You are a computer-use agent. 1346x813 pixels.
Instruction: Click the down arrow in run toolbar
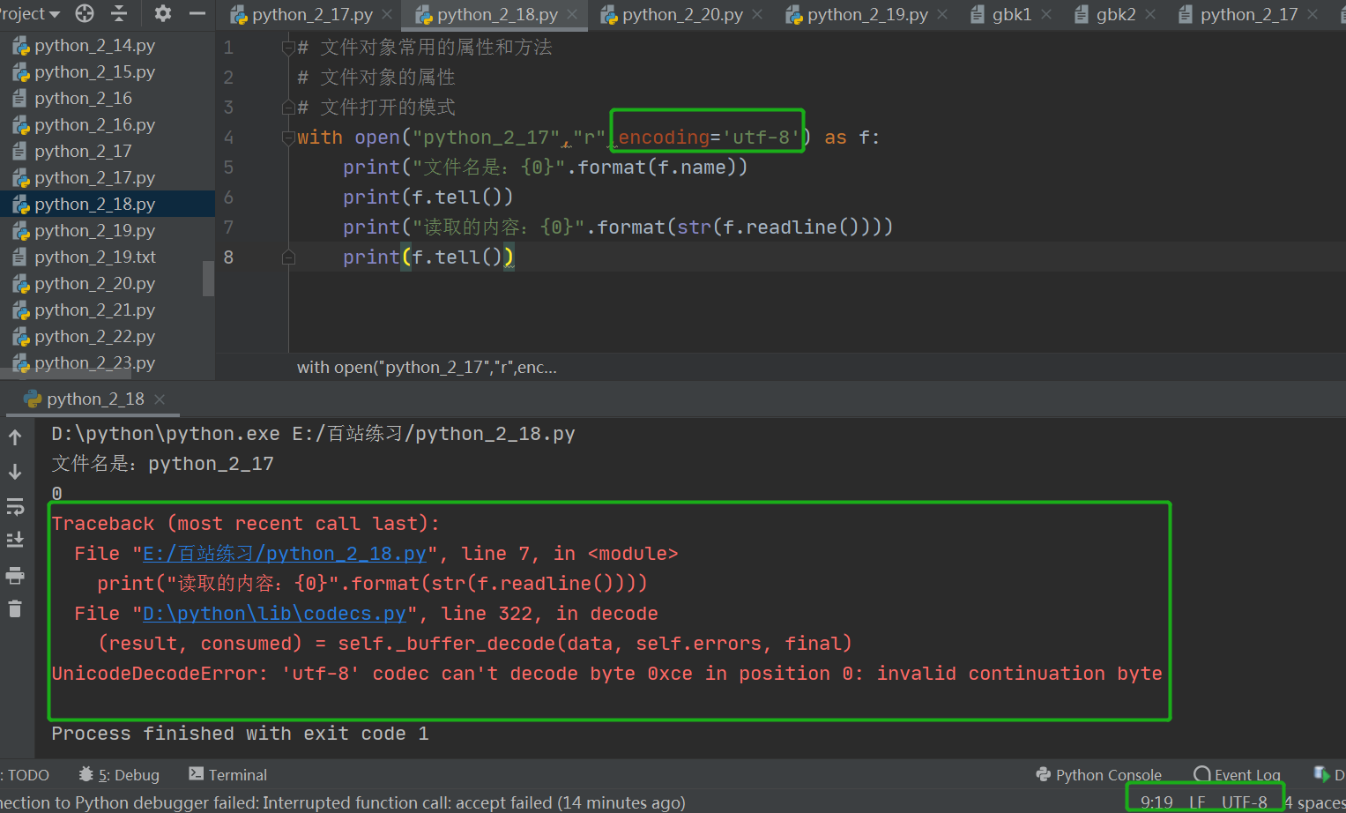15,472
